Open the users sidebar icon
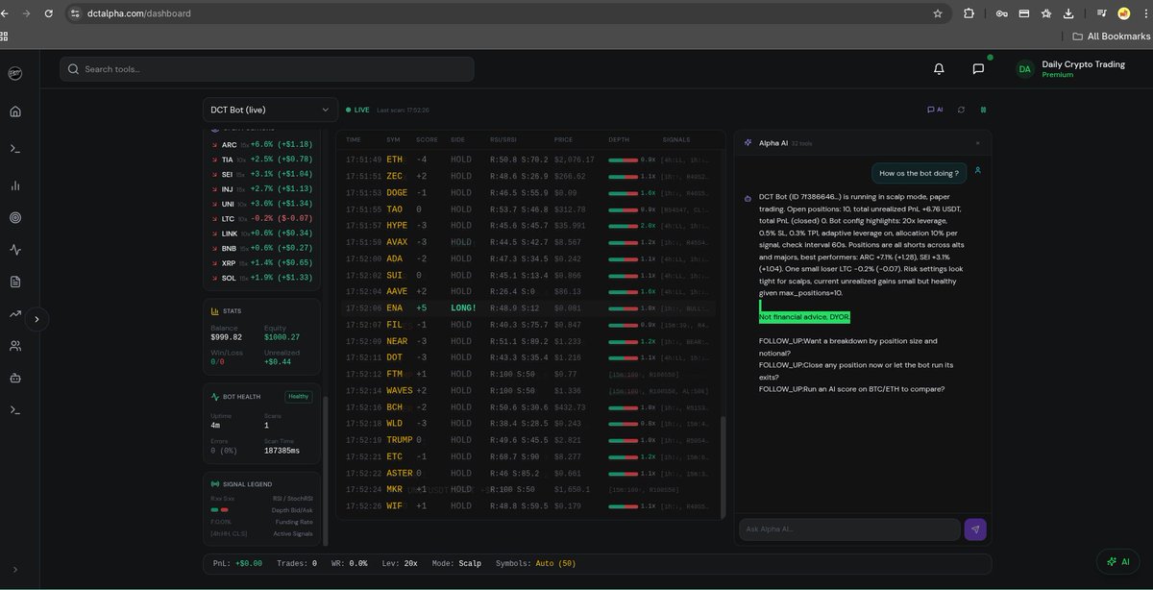Viewport: 1153px width, 590px height. [x=14, y=346]
